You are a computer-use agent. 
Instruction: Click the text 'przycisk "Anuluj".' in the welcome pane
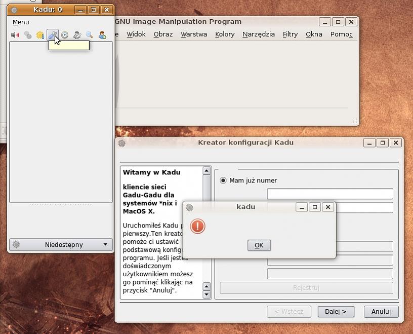pos(150,290)
